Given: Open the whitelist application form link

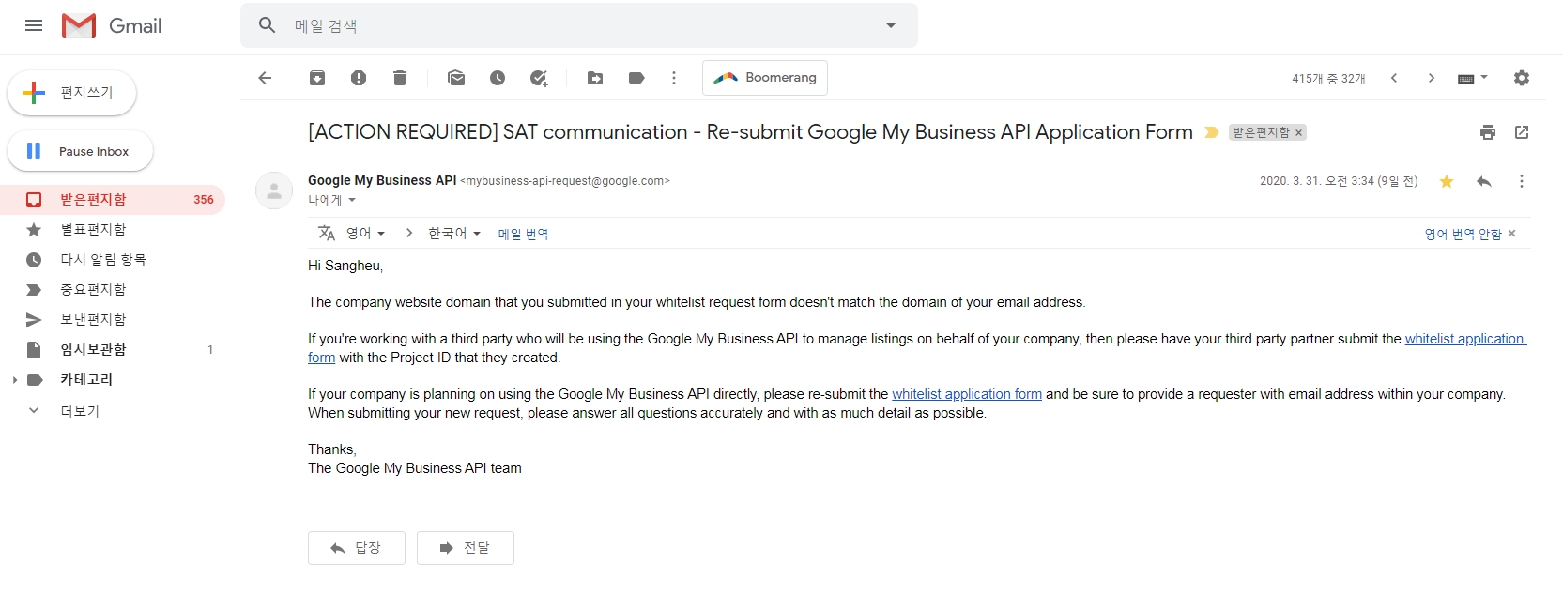Looking at the screenshot, I should click(x=966, y=394).
